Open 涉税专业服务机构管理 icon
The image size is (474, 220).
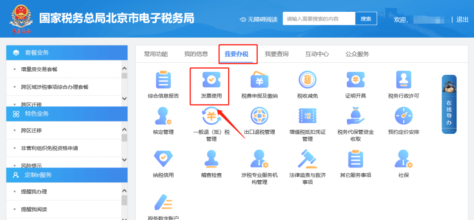pyautogui.click(x=259, y=159)
